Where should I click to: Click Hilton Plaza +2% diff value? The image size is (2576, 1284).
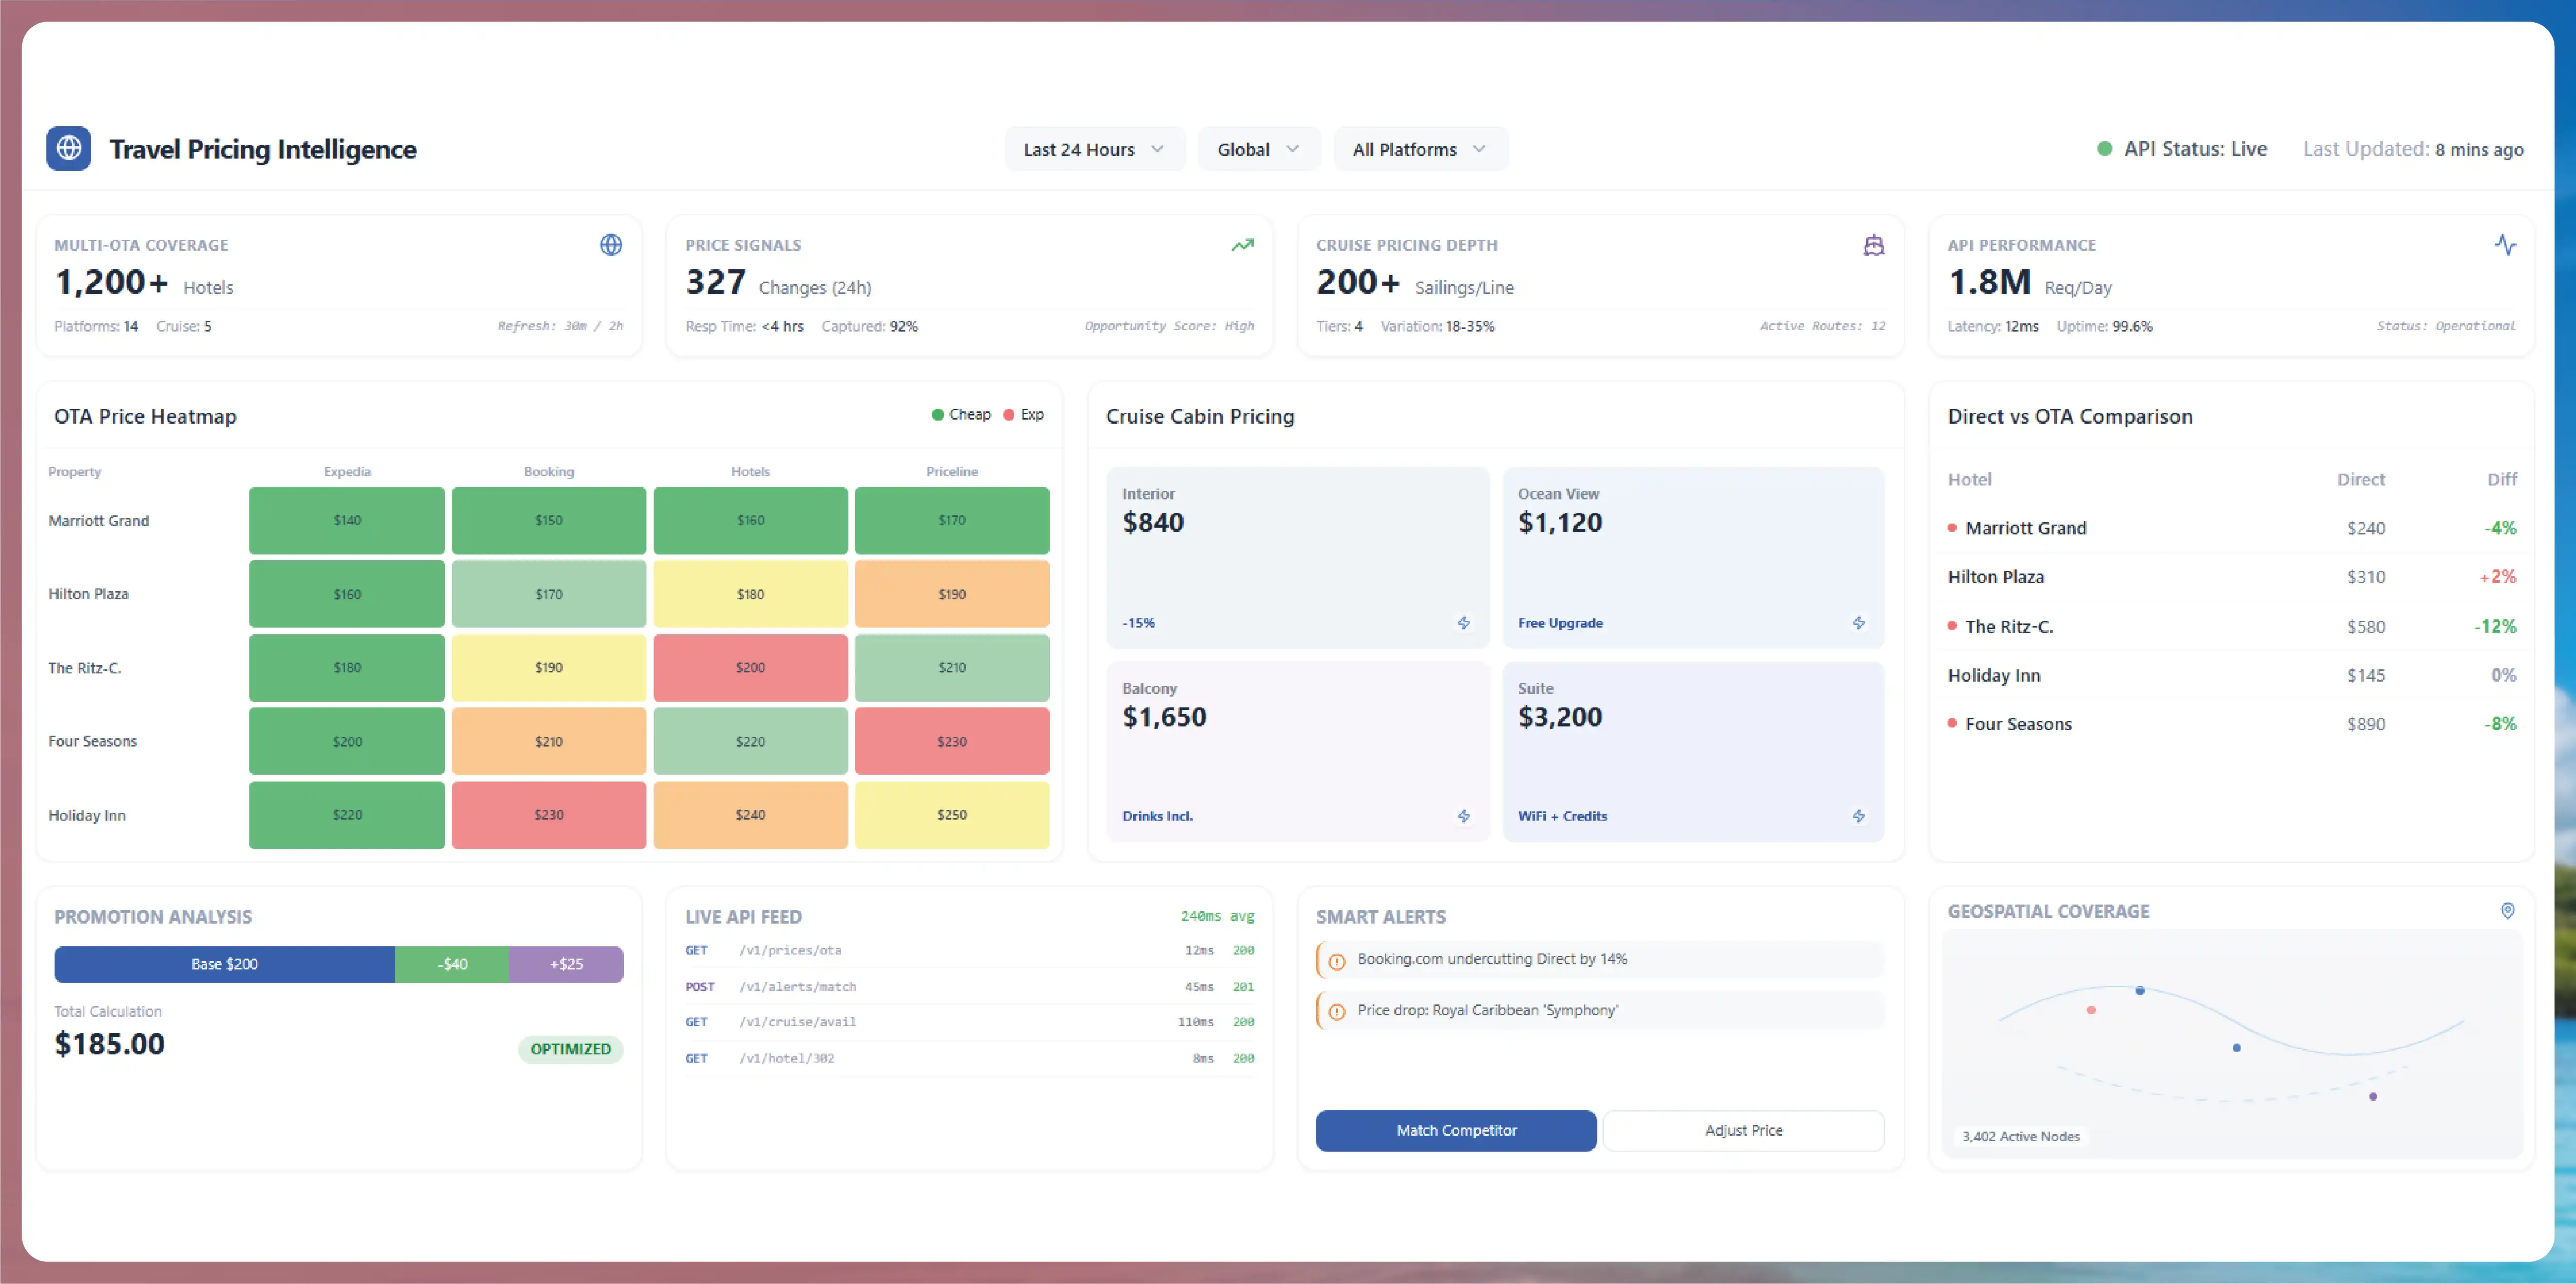pos(2498,577)
